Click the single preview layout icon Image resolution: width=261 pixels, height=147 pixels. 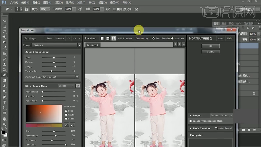click(102, 38)
